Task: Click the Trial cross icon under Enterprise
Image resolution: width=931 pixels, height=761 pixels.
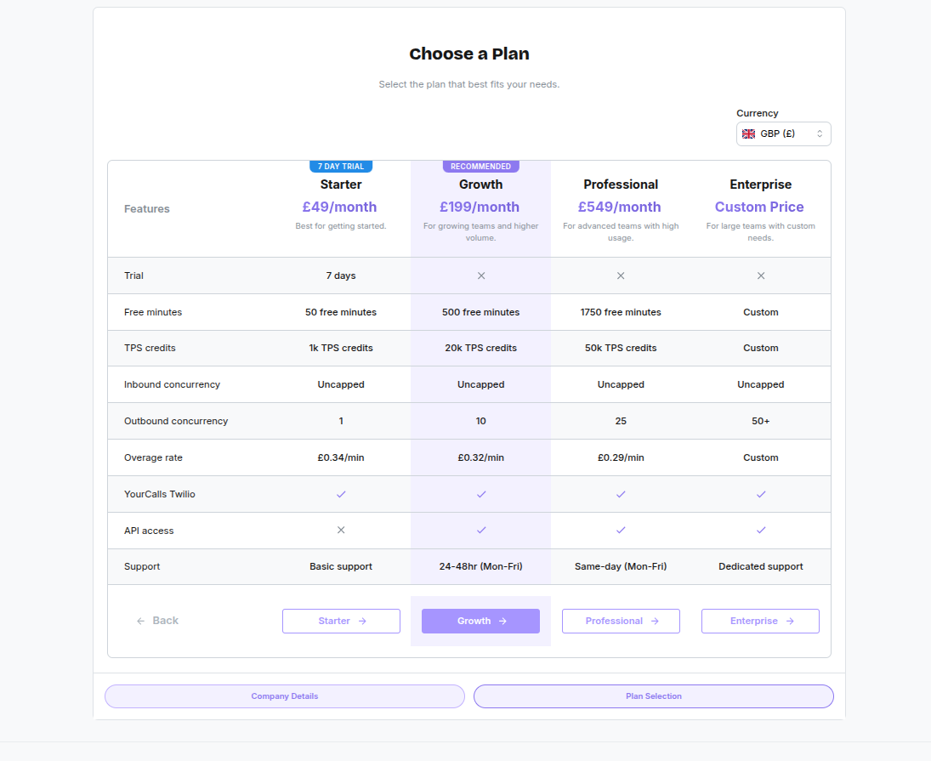Action: pyautogui.click(x=761, y=275)
